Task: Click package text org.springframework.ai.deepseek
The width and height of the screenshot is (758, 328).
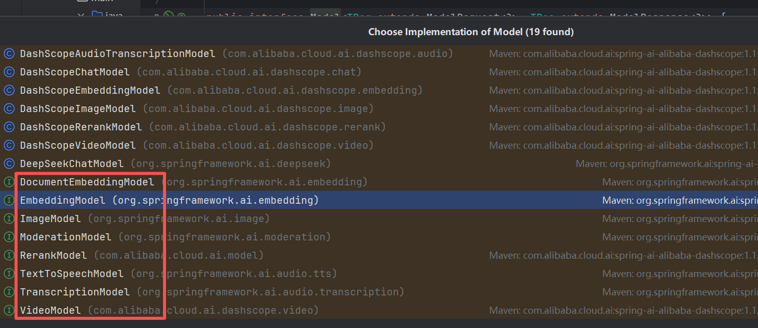Action: pos(231,163)
